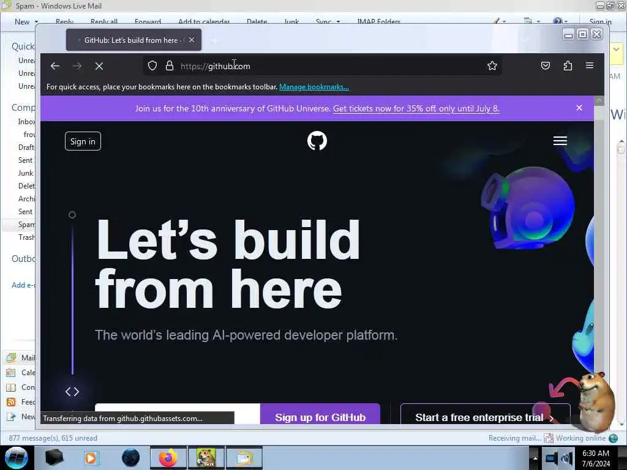Switch to Newsgroups view in Live Mail
The image size is (627, 470).
(x=21, y=417)
